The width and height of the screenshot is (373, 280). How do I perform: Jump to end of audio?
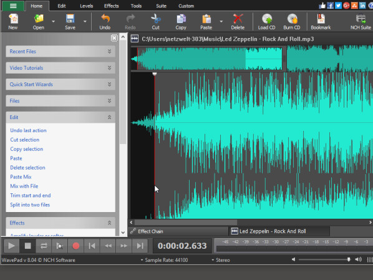pyautogui.click(x=140, y=246)
